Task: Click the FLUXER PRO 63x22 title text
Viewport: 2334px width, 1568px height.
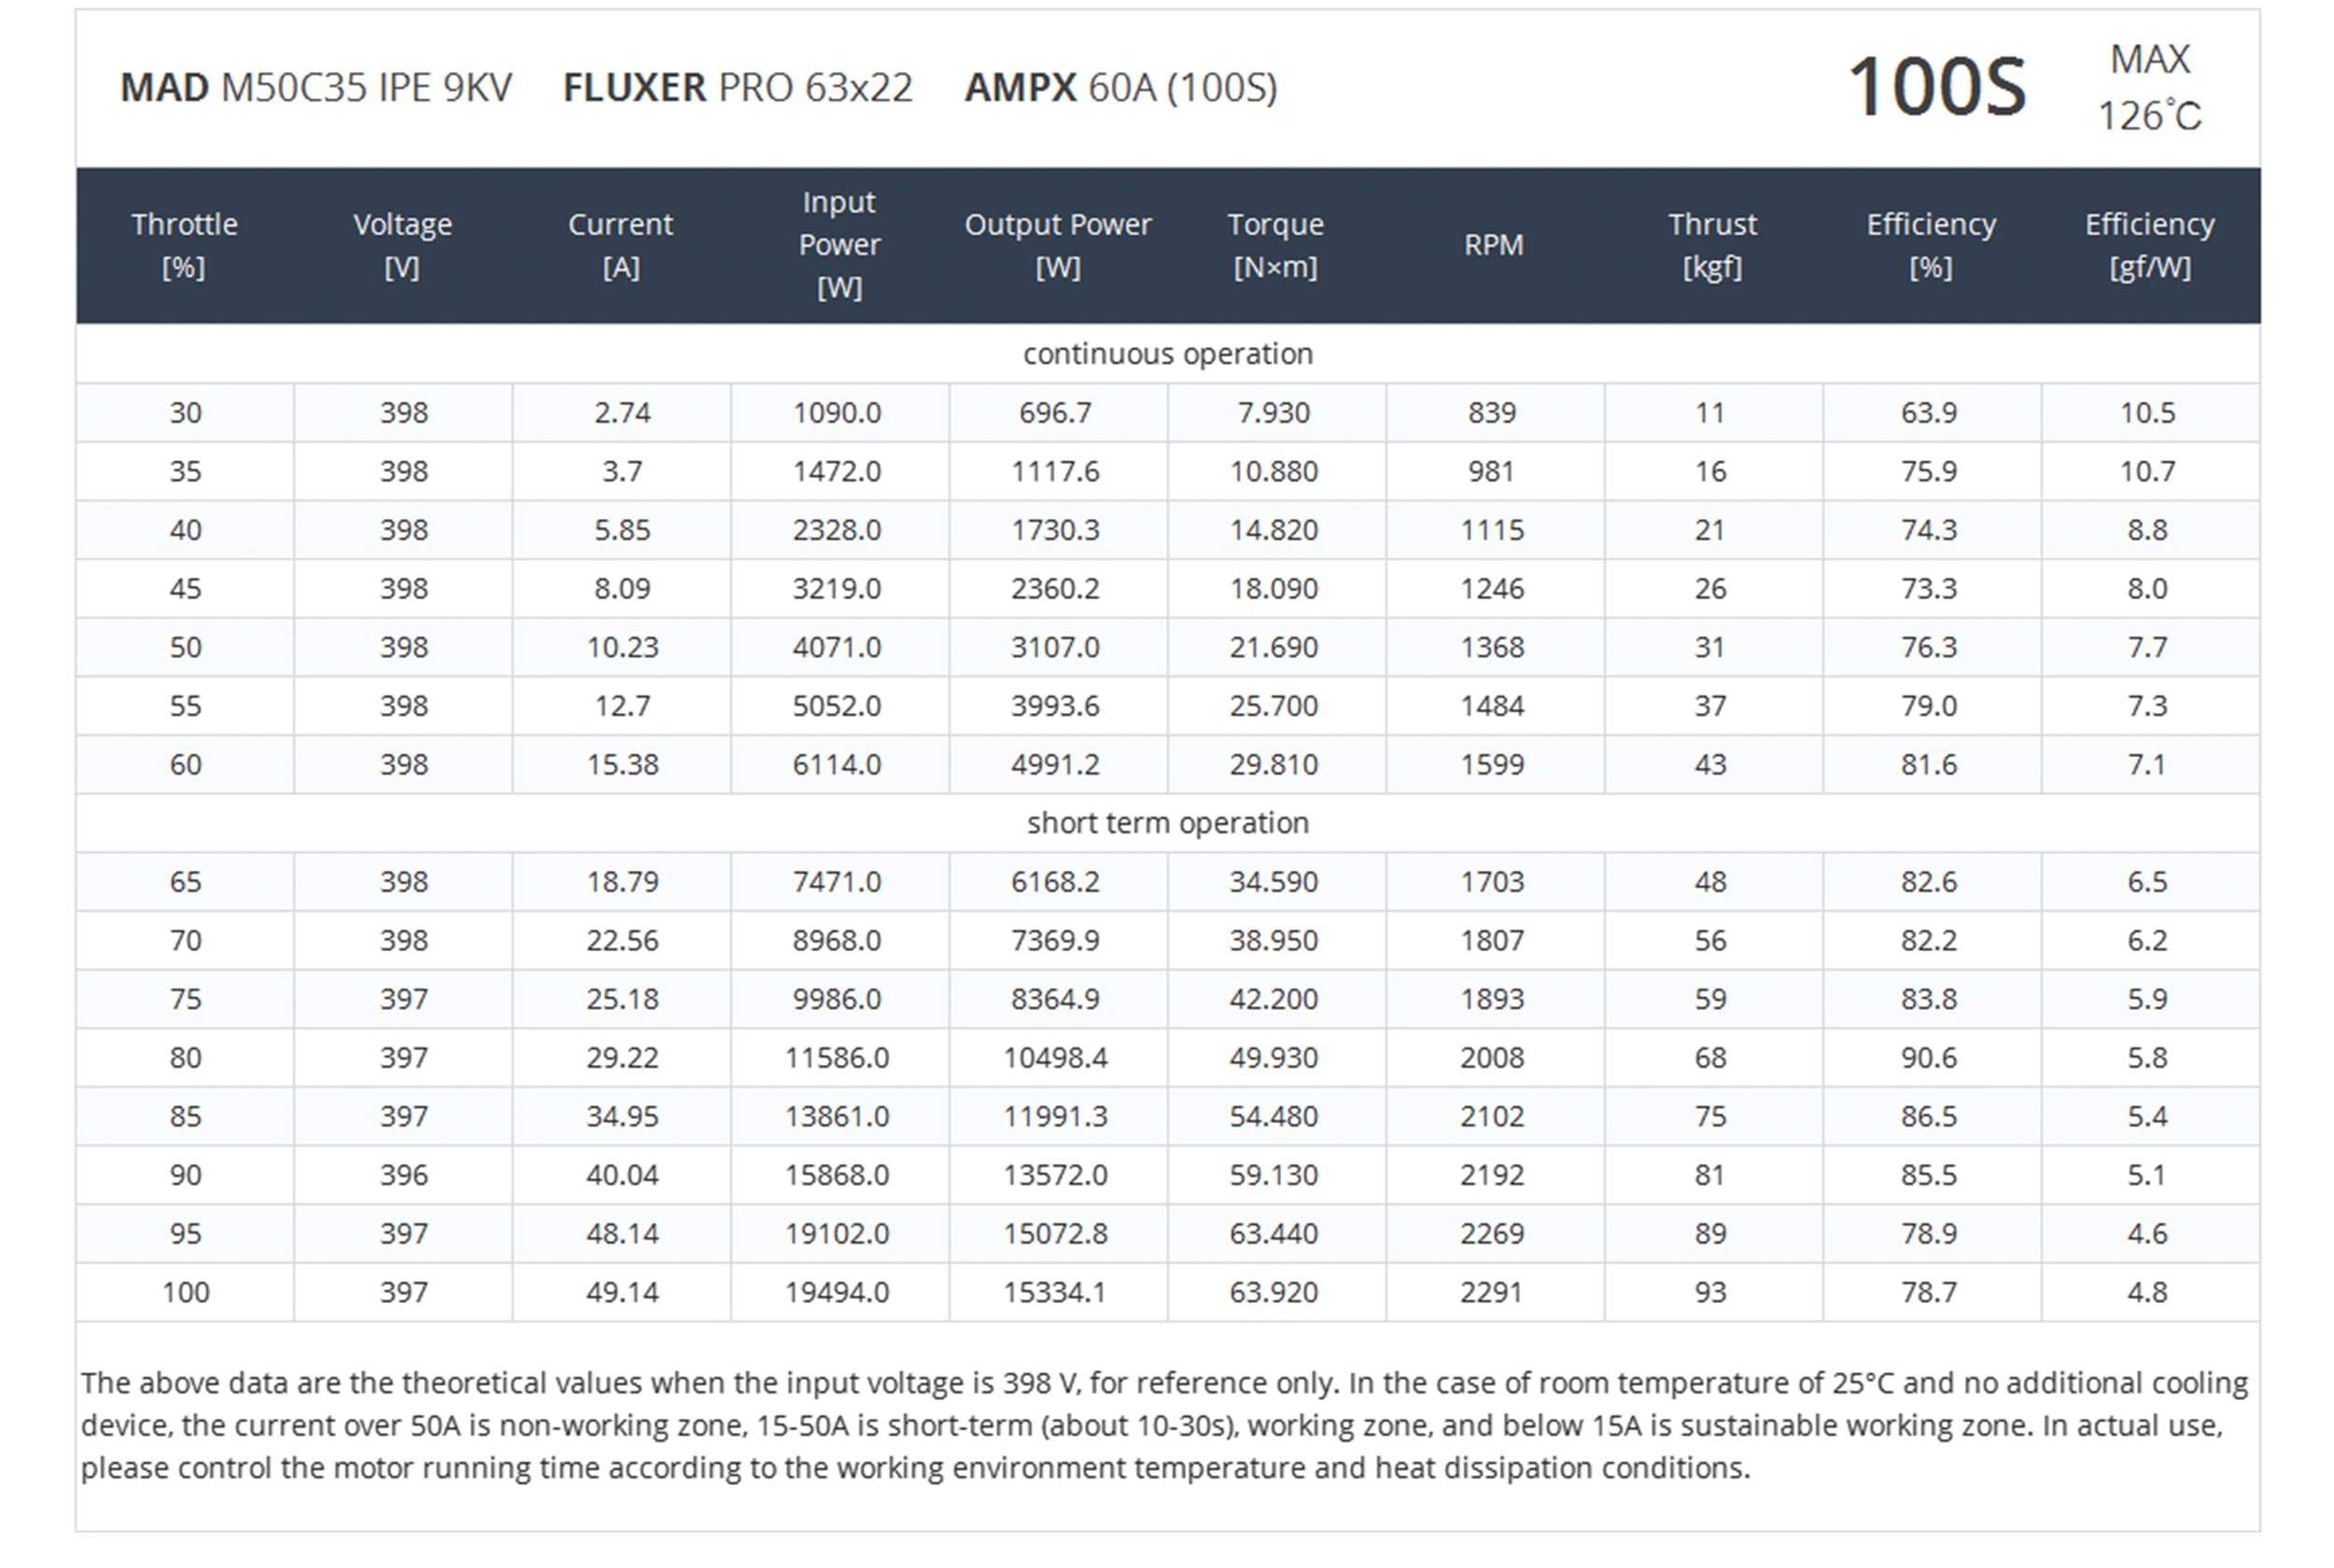Action: (737, 88)
